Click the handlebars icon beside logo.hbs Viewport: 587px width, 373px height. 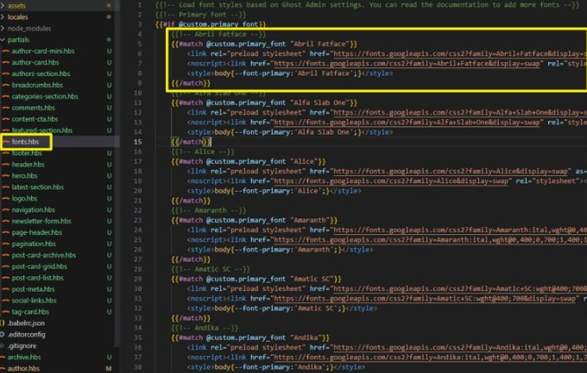pos(6,198)
